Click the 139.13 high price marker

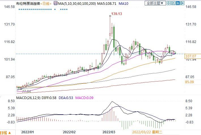[x=117, y=14]
